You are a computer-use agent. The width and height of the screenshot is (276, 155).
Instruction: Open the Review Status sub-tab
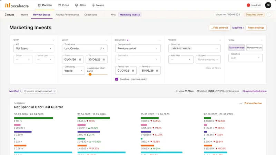coord(42,14)
